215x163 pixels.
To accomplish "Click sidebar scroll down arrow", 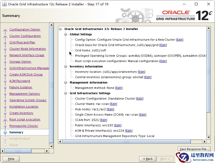I will point(51,146).
